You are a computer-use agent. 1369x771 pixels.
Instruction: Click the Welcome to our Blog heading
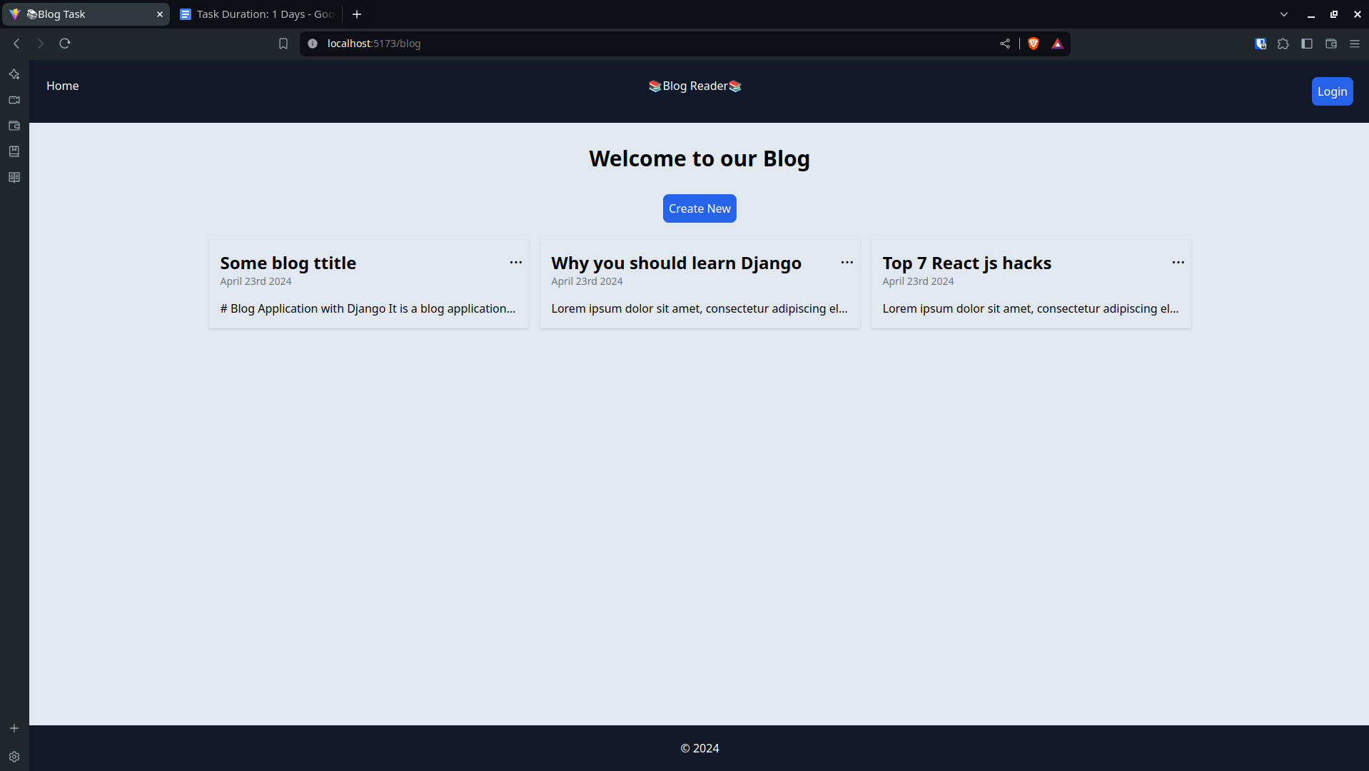(x=699, y=158)
